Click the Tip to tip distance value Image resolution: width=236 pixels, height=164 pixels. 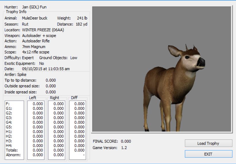pos(51,80)
